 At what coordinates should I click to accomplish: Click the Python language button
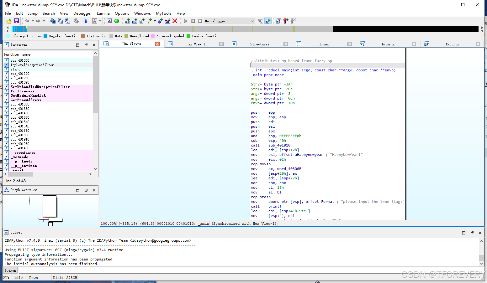(x=10, y=270)
